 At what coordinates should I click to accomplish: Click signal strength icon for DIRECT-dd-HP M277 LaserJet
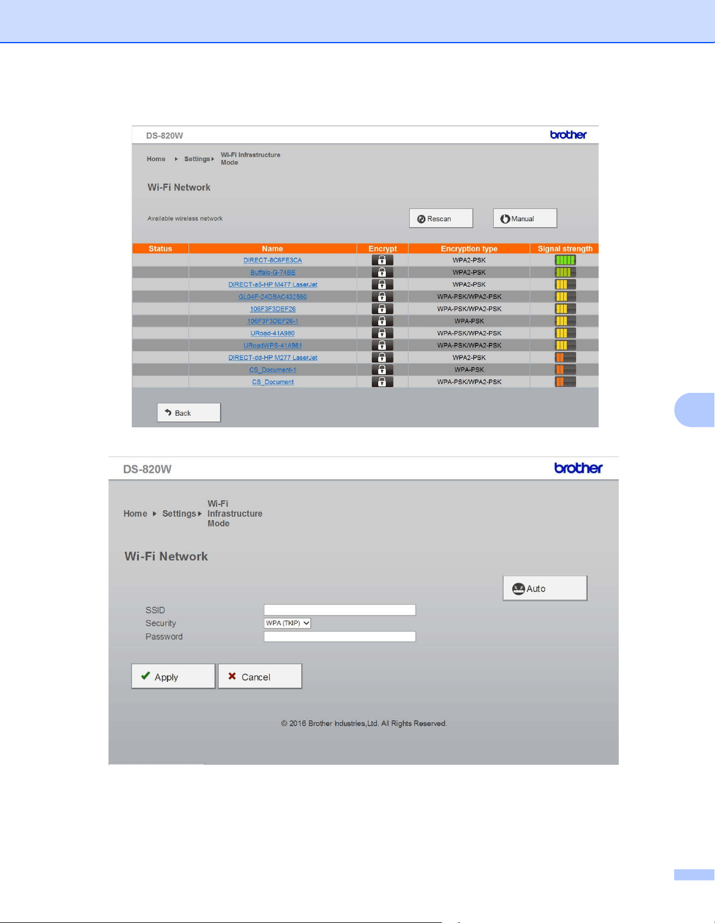(565, 357)
